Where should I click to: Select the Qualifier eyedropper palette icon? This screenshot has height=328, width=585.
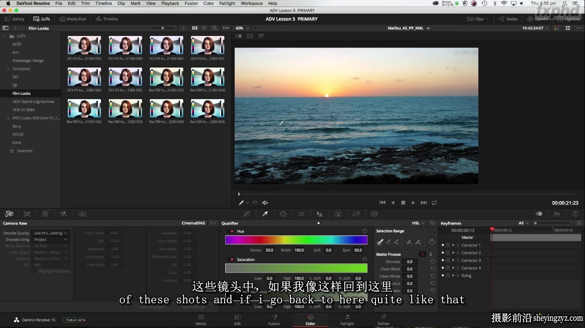pos(265,214)
